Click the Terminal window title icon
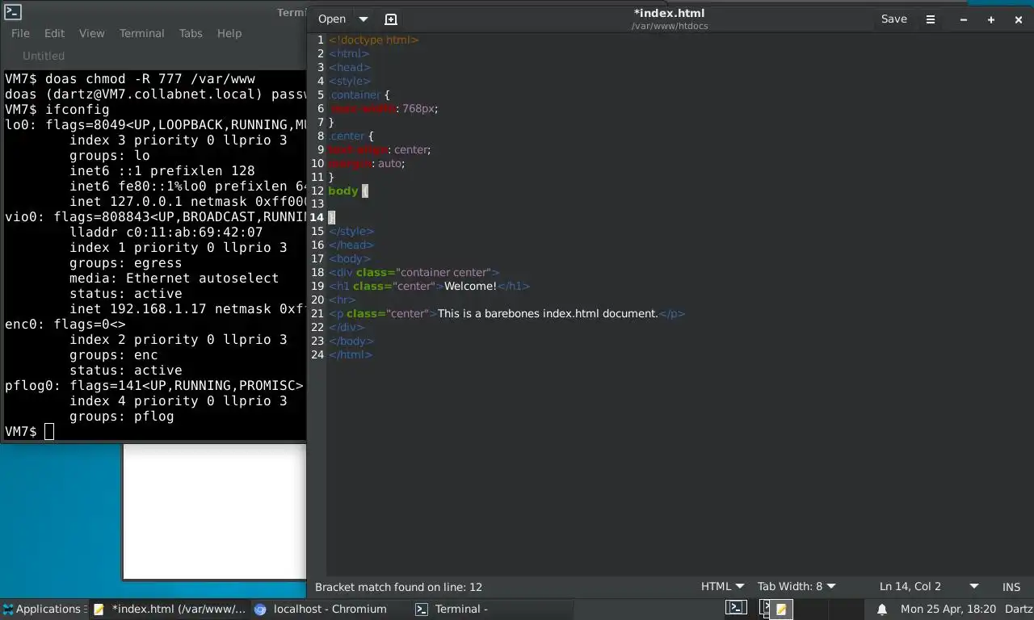The height and width of the screenshot is (620, 1034). [x=12, y=11]
